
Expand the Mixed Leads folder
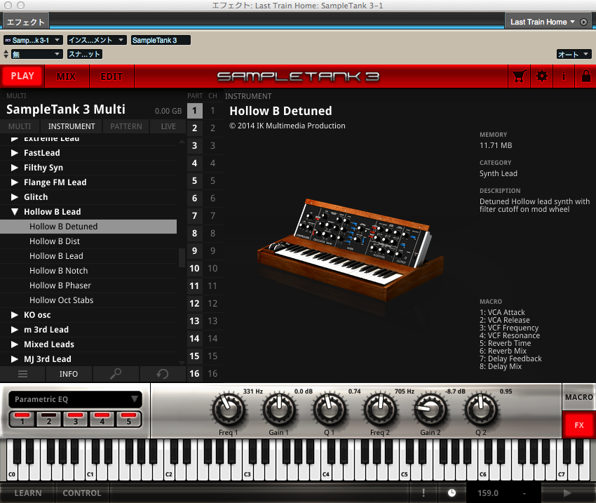[x=15, y=344]
